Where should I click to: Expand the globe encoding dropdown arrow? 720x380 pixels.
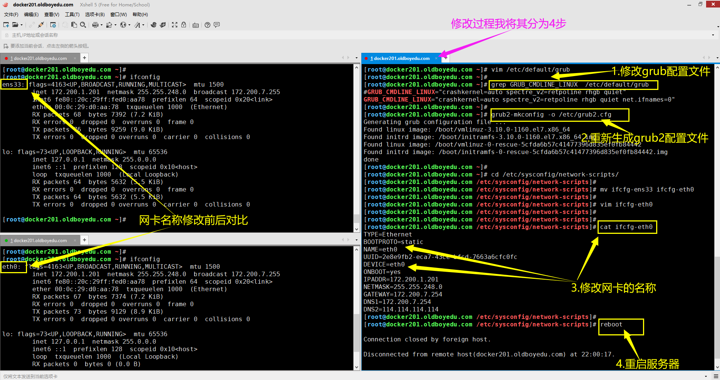click(129, 25)
